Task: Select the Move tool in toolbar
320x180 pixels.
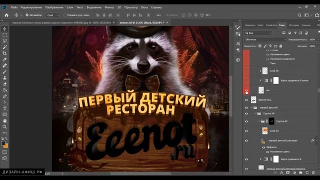Action: [4, 29]
